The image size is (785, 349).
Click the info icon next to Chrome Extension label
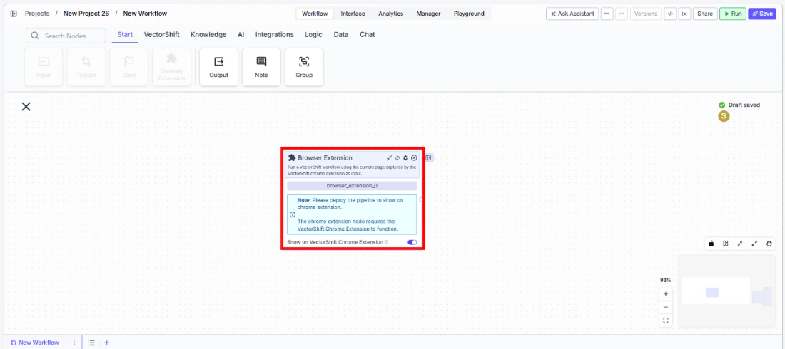[x=386, y=242]
